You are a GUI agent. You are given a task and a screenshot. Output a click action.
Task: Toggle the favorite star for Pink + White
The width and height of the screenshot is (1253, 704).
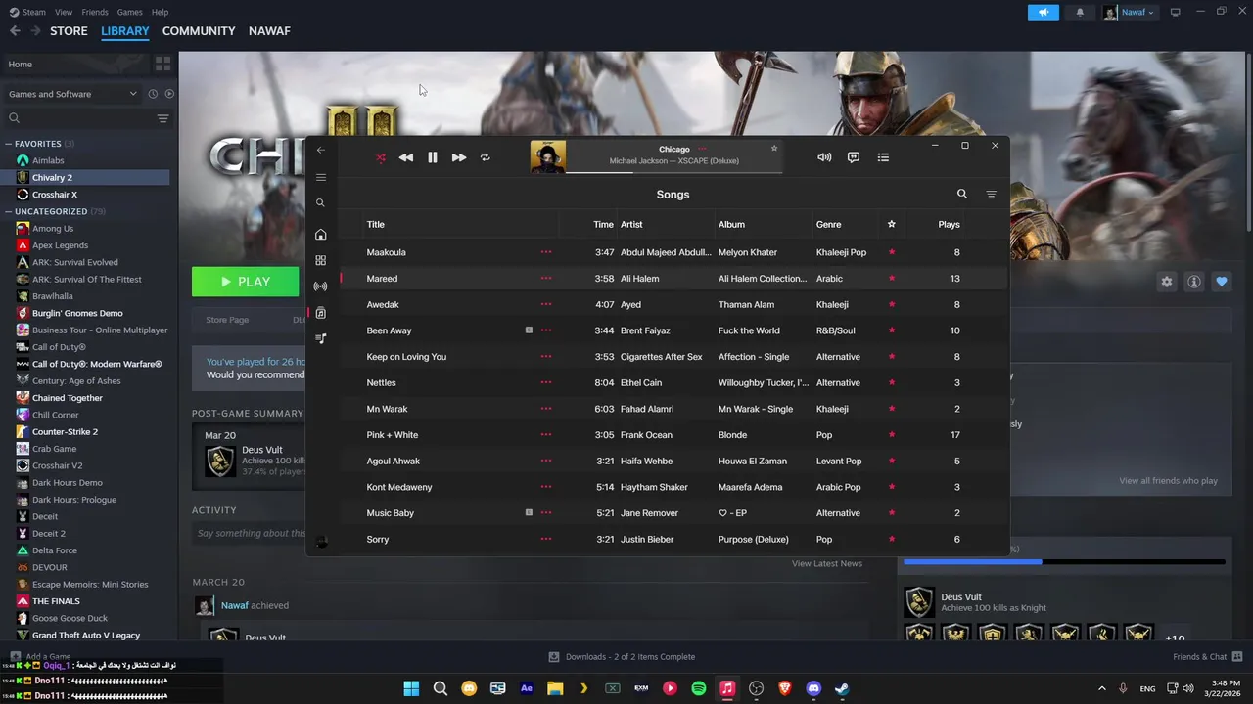pyautogui.click(x=891, y=435)
